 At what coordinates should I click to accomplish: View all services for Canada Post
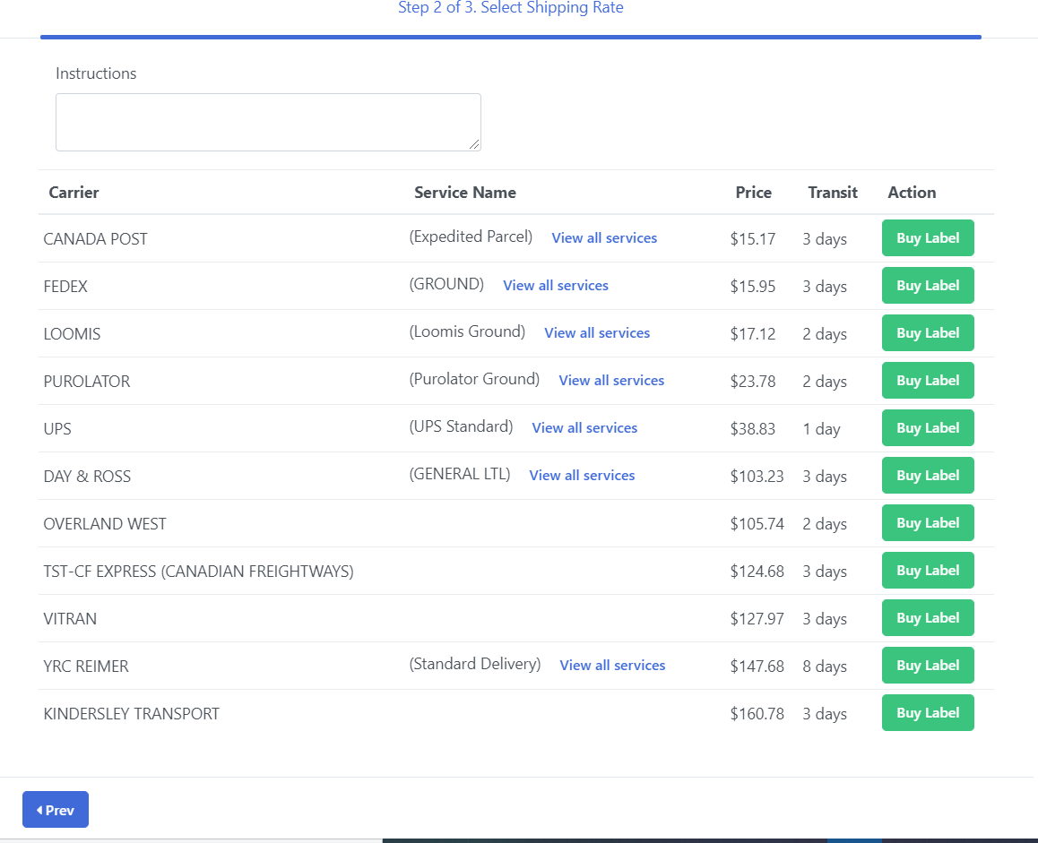604,238
